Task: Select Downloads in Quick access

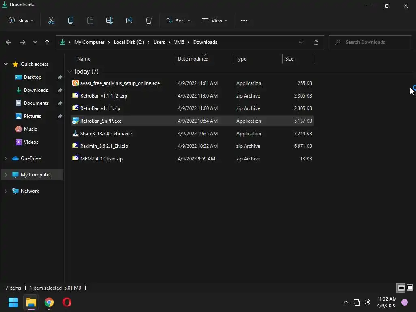Action: tap(36, 90)
